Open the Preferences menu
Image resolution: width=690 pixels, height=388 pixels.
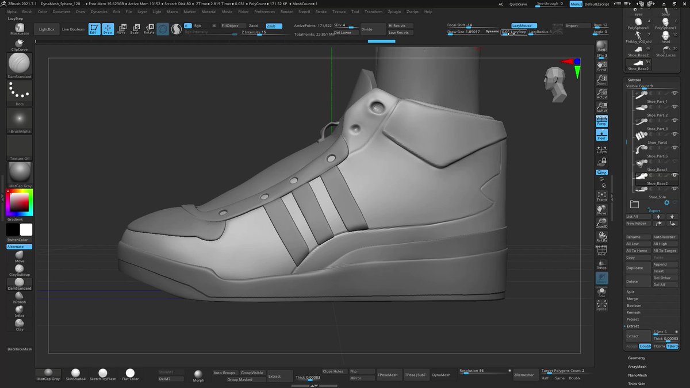point(264,11)
